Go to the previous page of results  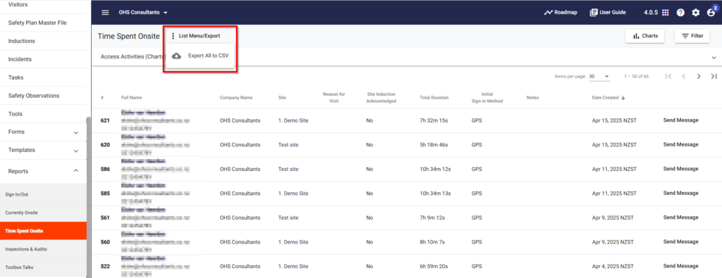coord(683,76)
